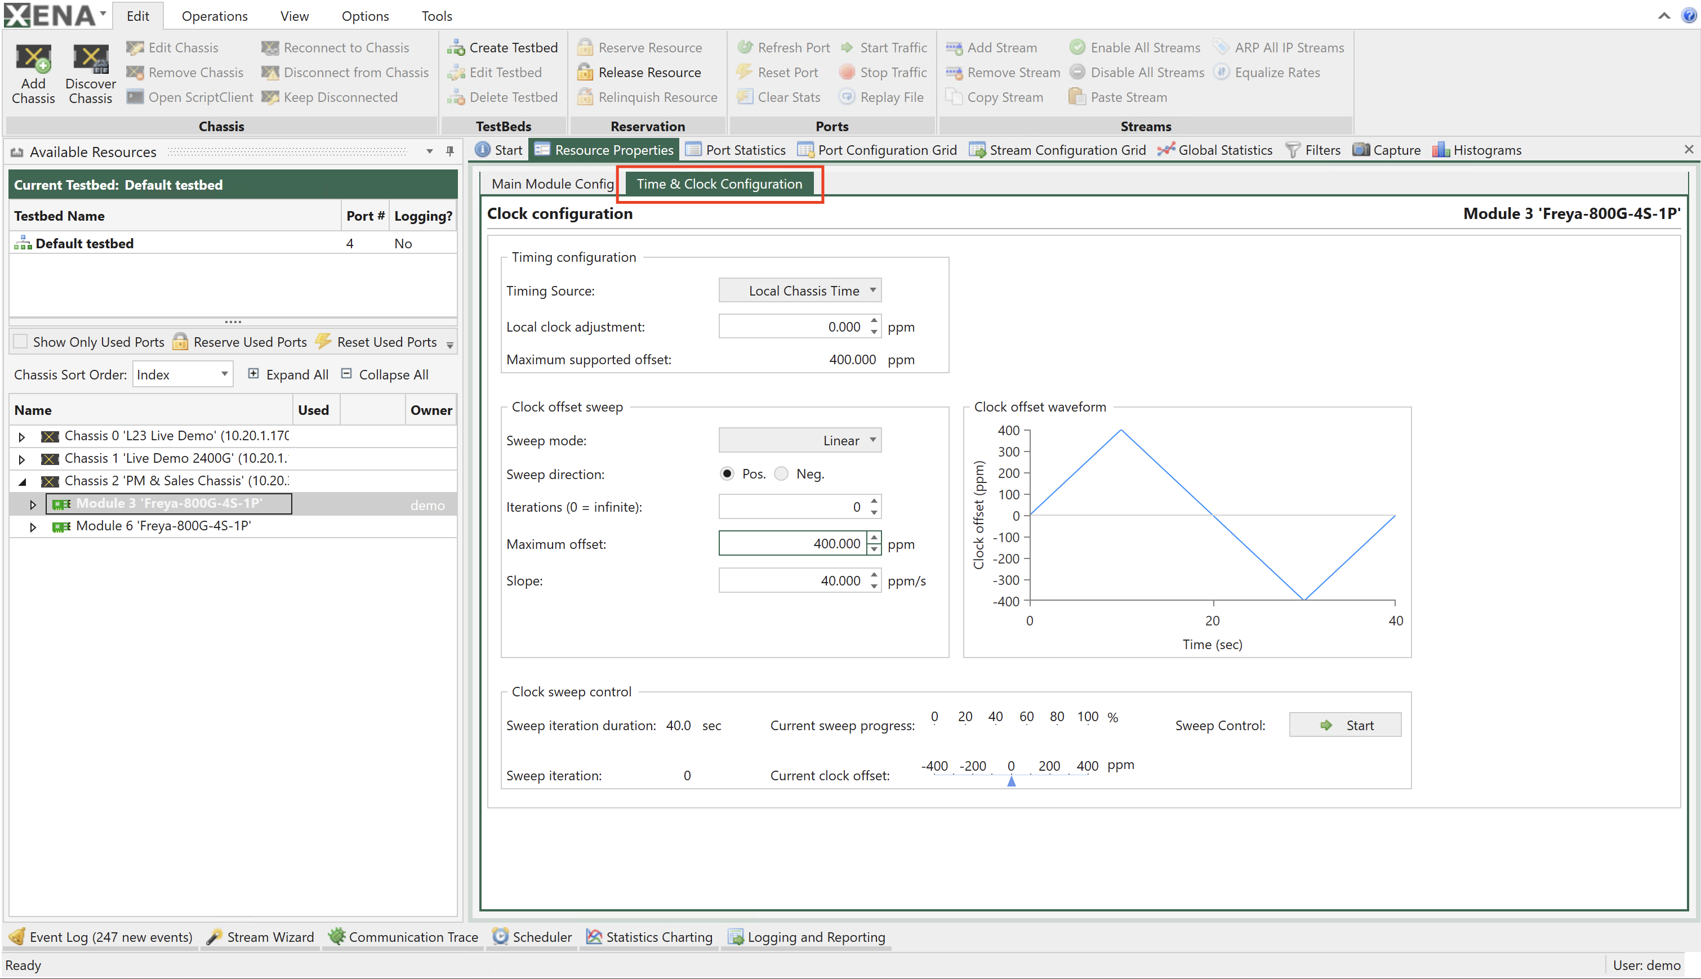Open the Sweep mode dropdown
The width and height of the screenshot is (1701, 979).
pyautogui.click(x=800, y=440)
